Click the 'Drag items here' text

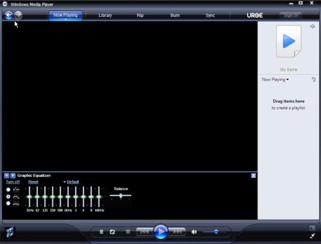click(288, 101)
